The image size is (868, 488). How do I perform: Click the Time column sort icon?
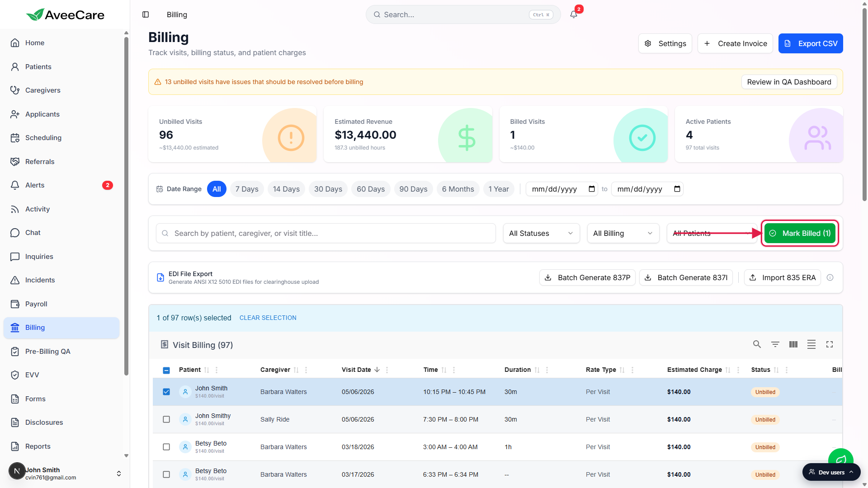coord(444,370)
